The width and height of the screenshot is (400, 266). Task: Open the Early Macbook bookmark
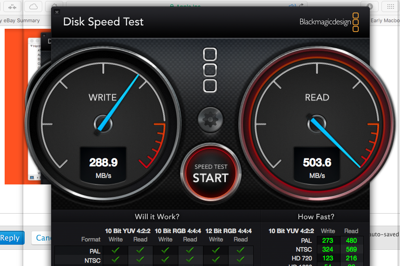[x=385, y=20]
